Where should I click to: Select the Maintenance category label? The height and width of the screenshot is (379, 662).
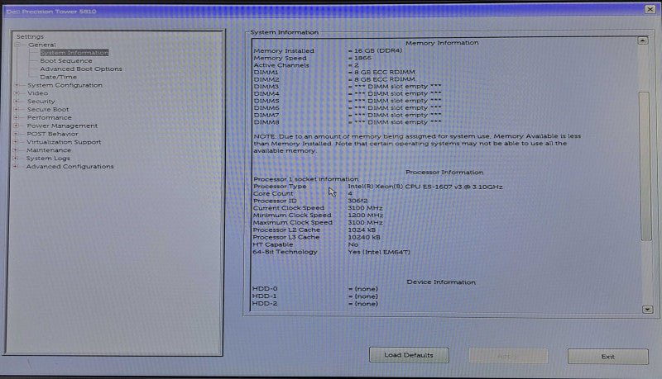pos(49,150)
